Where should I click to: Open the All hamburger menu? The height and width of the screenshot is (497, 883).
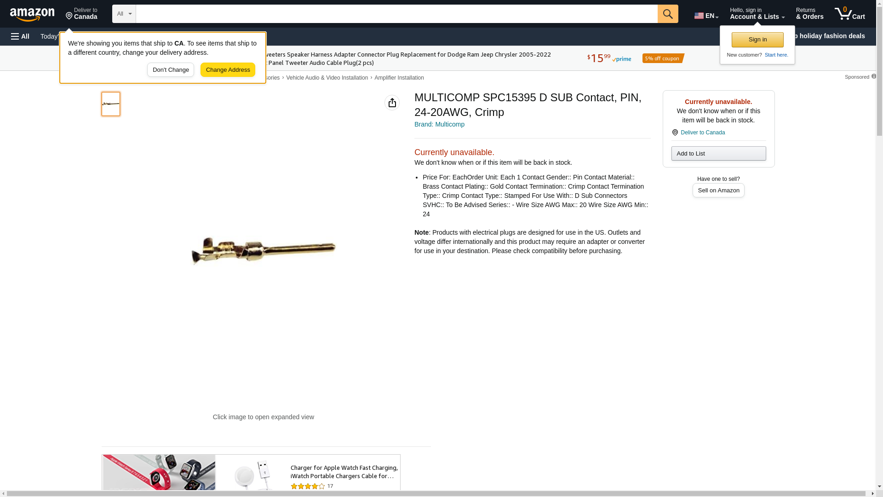pyautogui.click(x=20, y=36)
